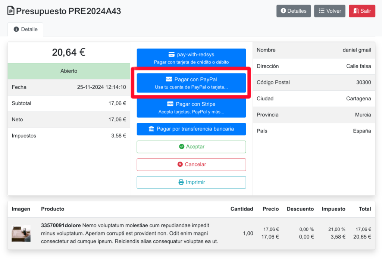Click the PayPal logo icon

pyautogui.click(x=169, y=79)
